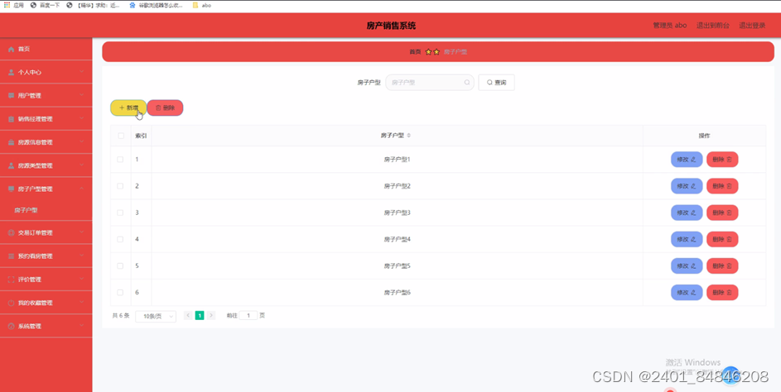The width and height of the screenshot is (781, 392).
Task: Click the icon beside 房子户型管理
Action: pos(11,189)
